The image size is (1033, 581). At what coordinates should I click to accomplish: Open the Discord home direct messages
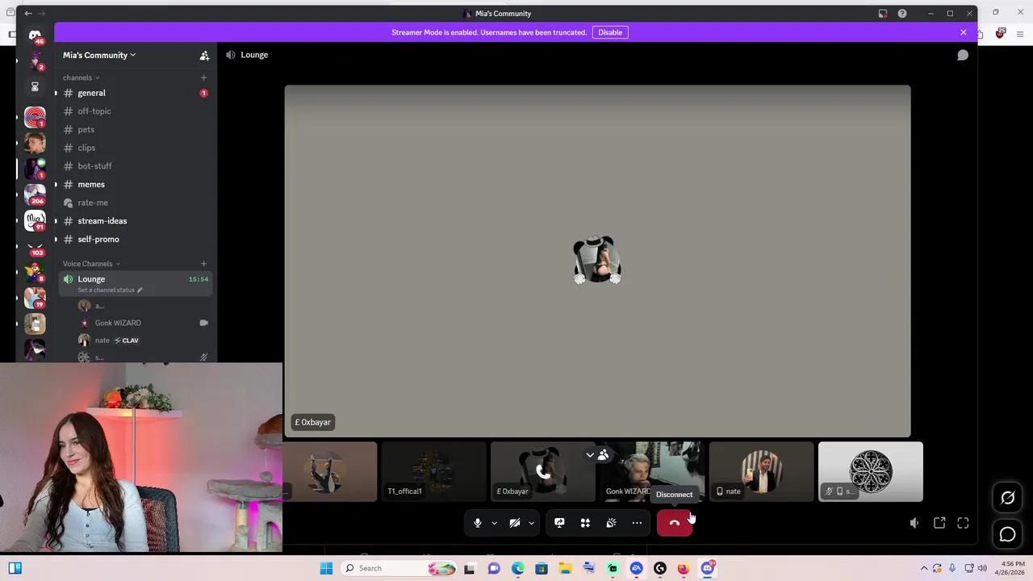click(35, 36)
